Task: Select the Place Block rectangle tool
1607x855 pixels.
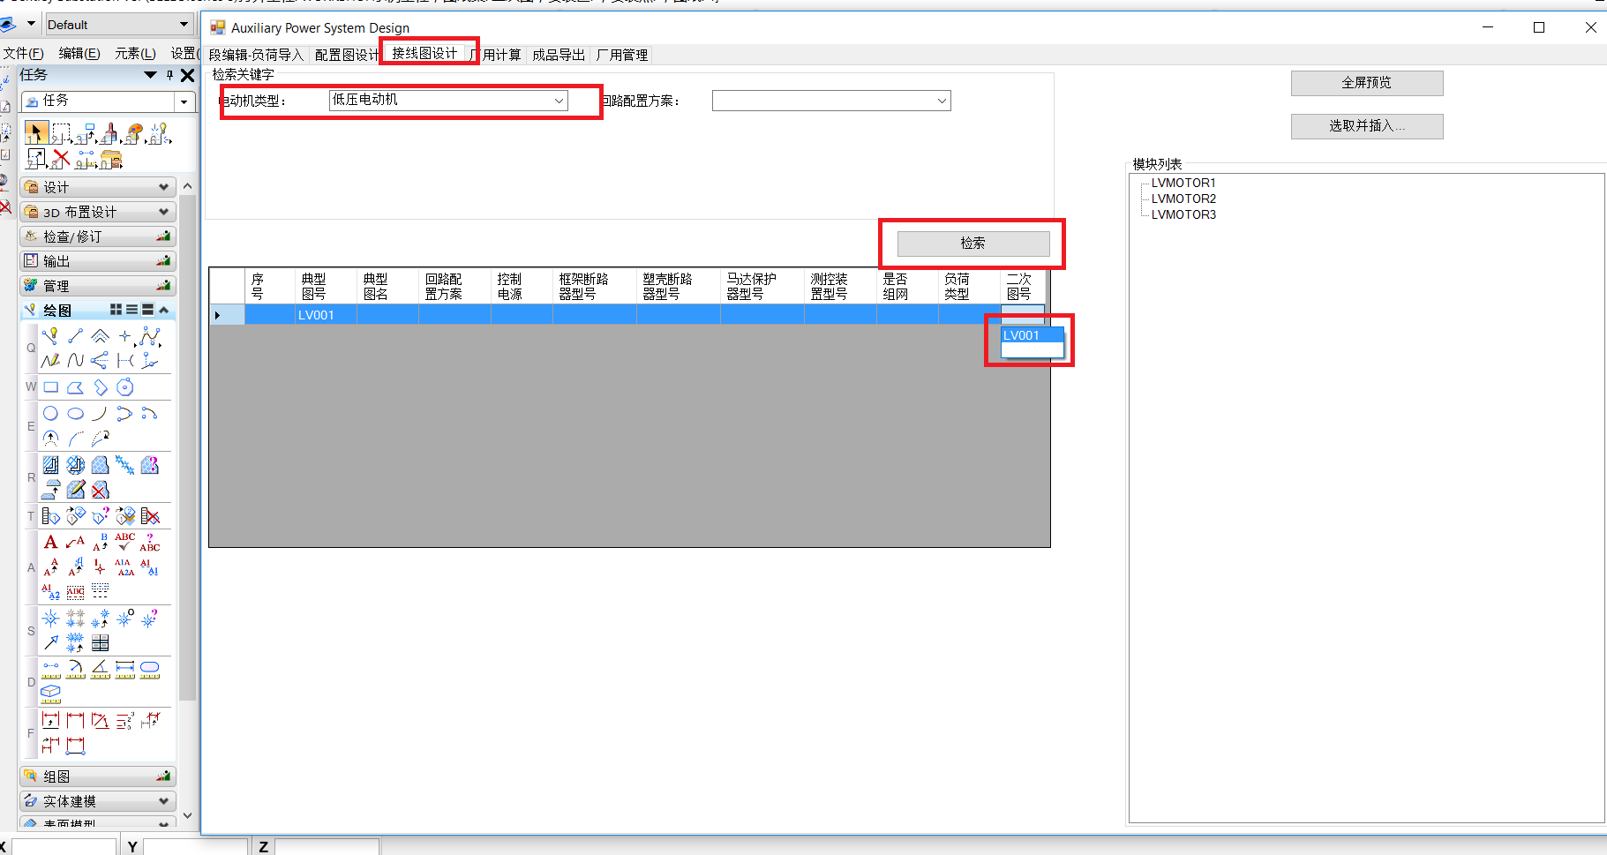Action: pos(50,387)
